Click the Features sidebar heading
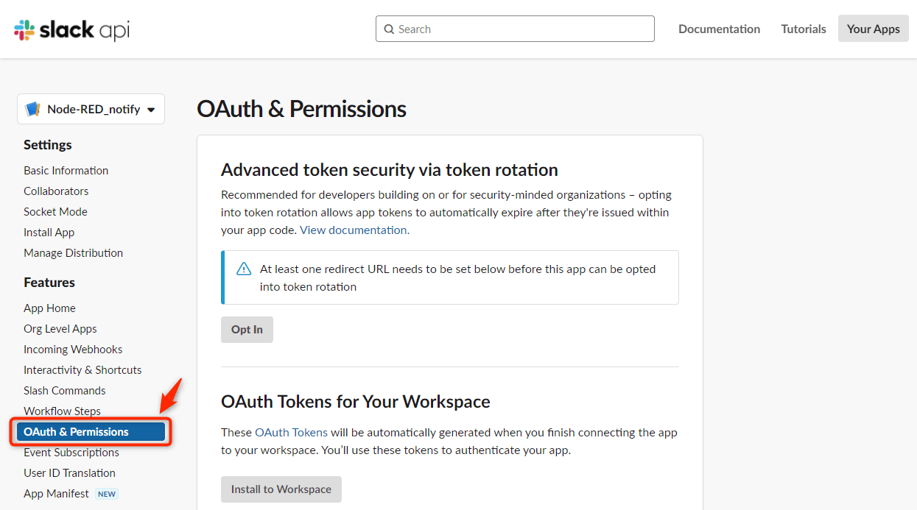This screenshot has width=917, height=510. pyautogui.click(x=49, y=283)
